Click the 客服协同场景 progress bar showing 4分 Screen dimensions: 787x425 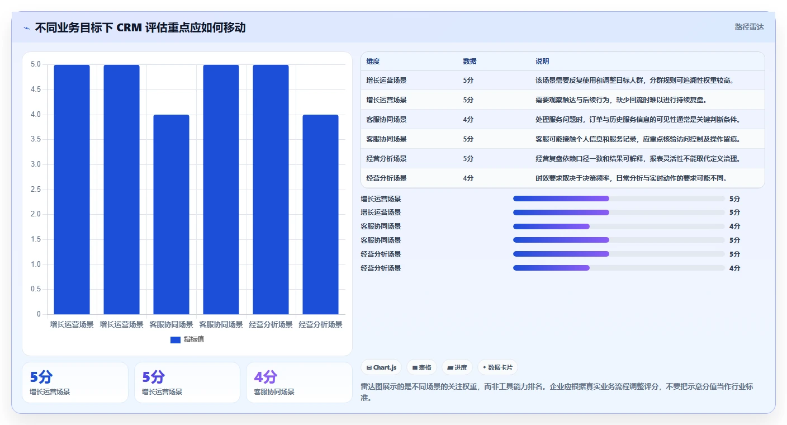tap(619, 226)
